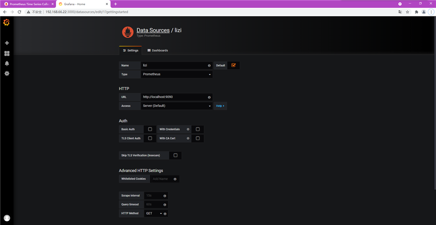Close the Prometheus Time Series browser tab
This screenshot has height=225, width=436.
[53, 4]
